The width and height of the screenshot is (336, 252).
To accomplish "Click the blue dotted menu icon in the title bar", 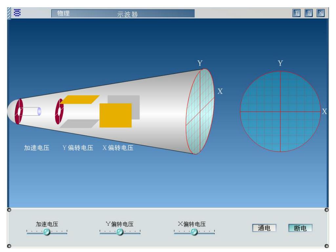I will coord(17,13).
